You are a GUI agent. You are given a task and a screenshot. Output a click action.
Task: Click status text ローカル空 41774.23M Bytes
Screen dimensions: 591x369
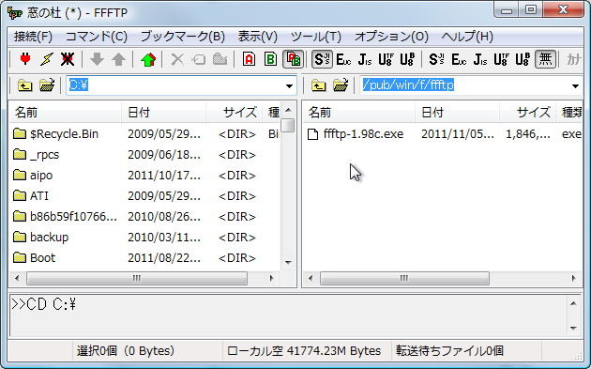coord(304,351)
